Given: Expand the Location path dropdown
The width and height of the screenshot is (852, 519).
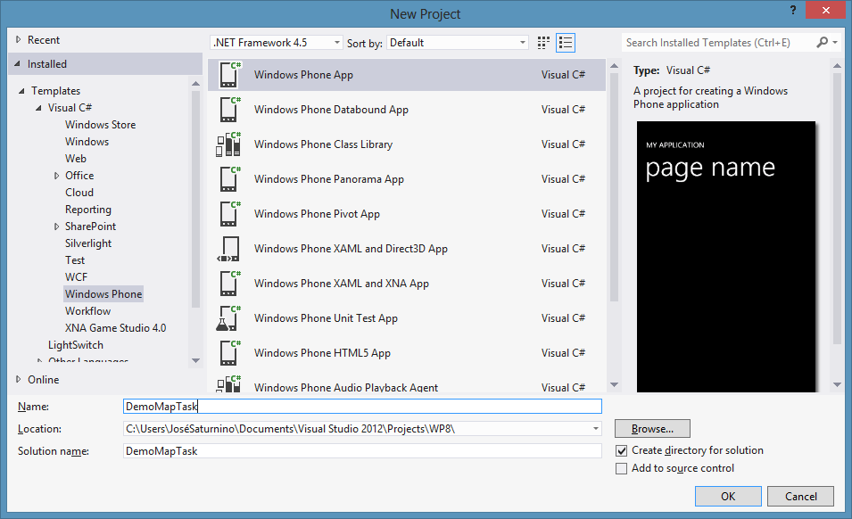Looking at the screenshot, I should [595, 429].
